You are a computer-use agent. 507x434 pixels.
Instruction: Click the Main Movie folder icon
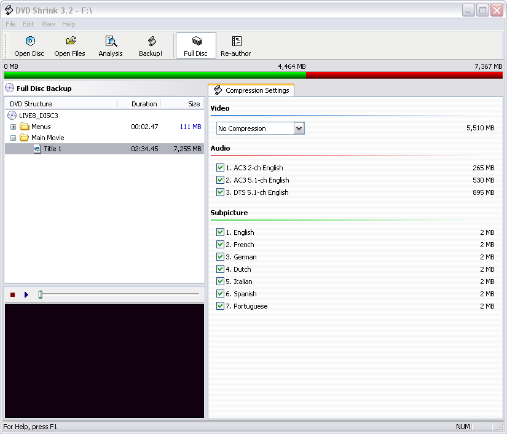24,138
